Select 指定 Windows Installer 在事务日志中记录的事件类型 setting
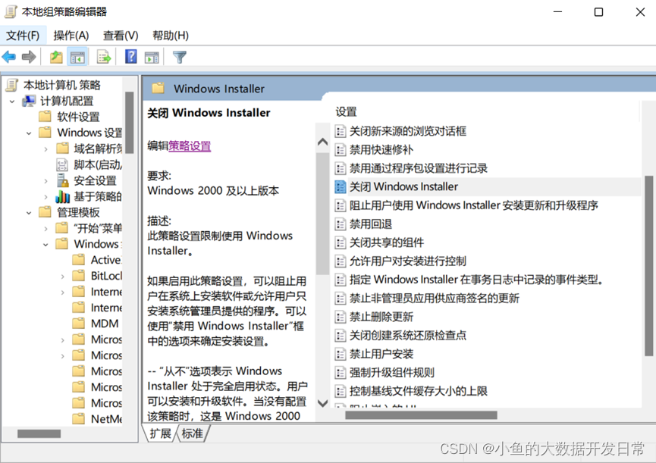 476,280
